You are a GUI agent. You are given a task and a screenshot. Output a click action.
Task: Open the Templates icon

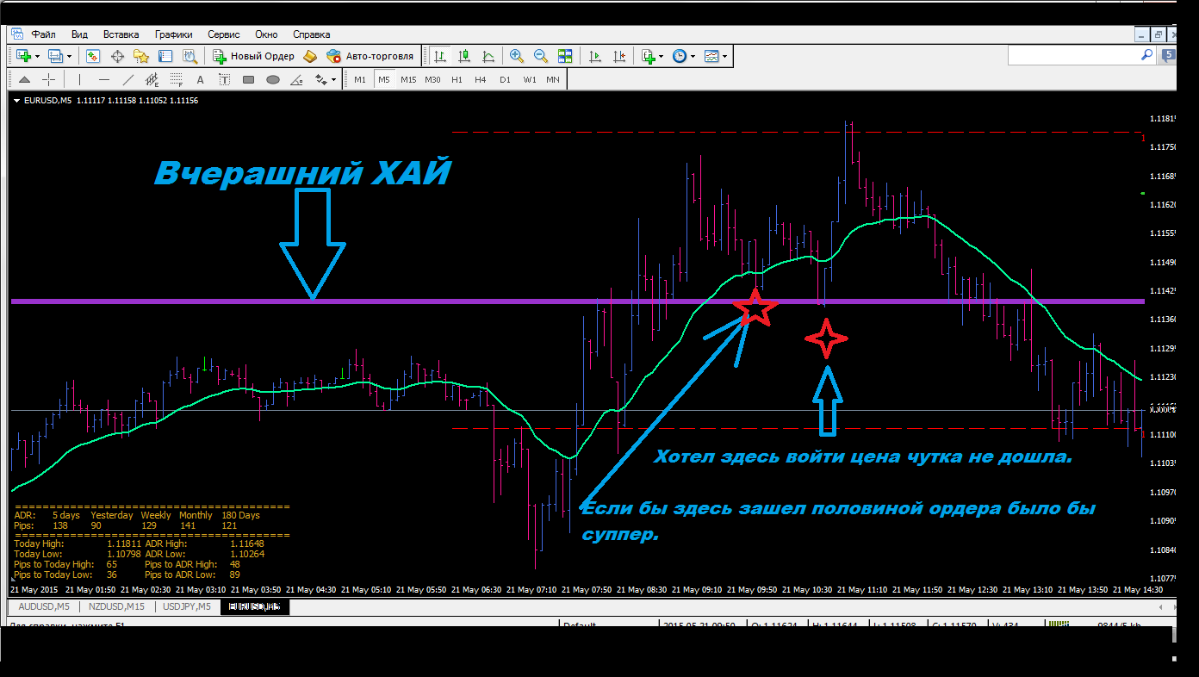[x=711, y=56]
